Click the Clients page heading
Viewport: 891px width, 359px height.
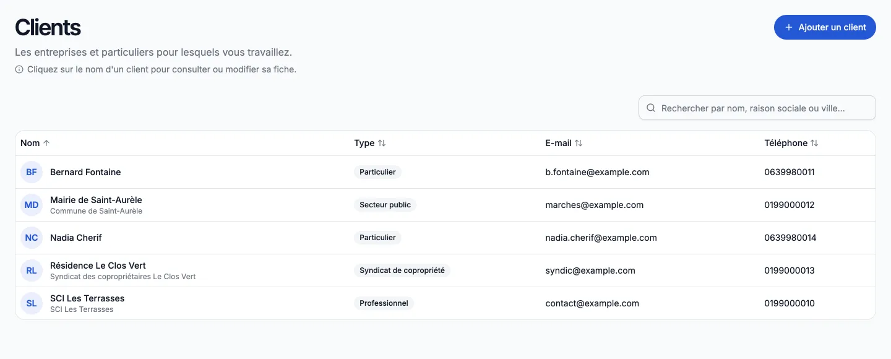coord(48,27)
